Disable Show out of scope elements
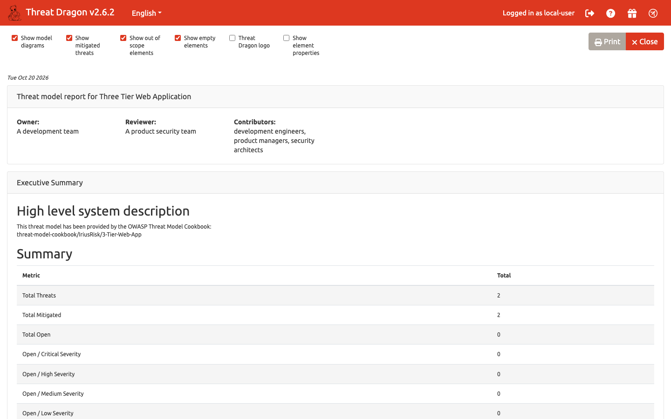Image resolution: width=671 pixels, height=419 pixels. coord(123,38)
